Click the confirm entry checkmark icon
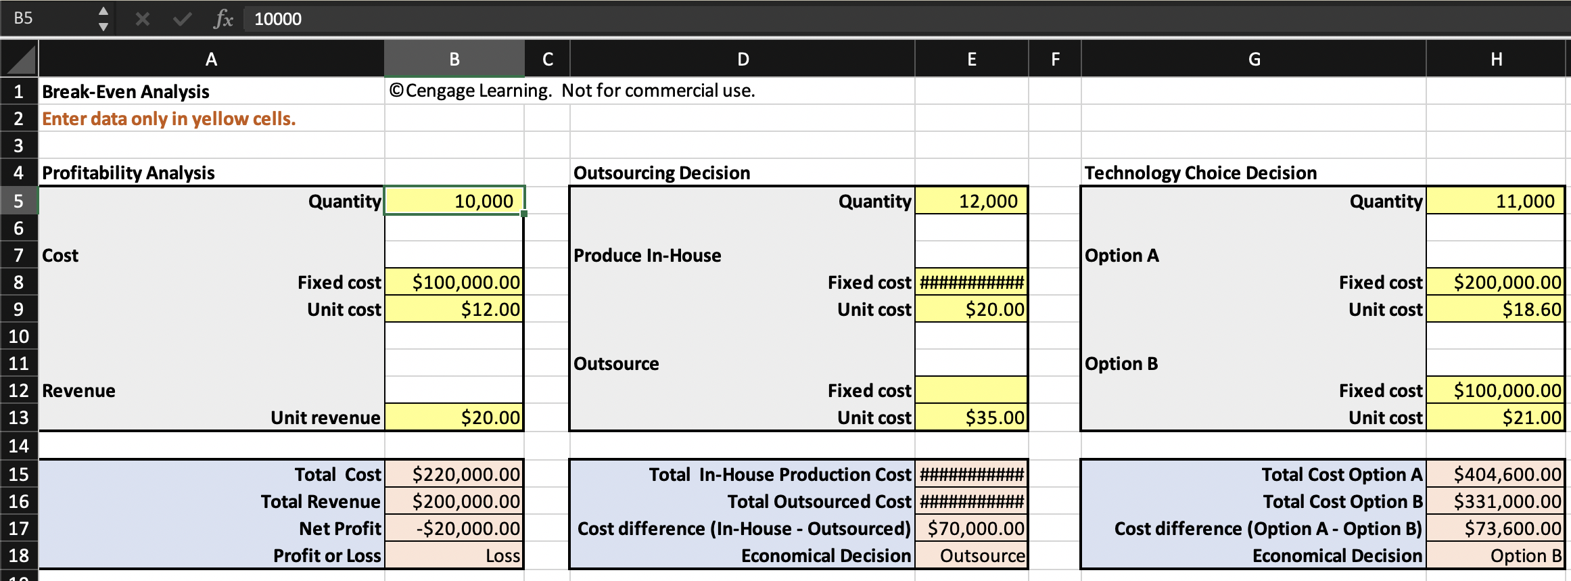1571x581 pixels. (x=182, y=19)
